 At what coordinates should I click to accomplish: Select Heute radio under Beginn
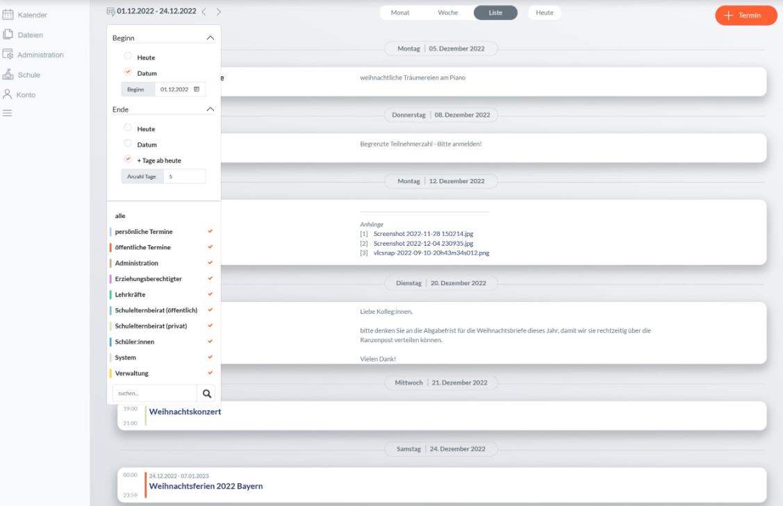[128, 57]
